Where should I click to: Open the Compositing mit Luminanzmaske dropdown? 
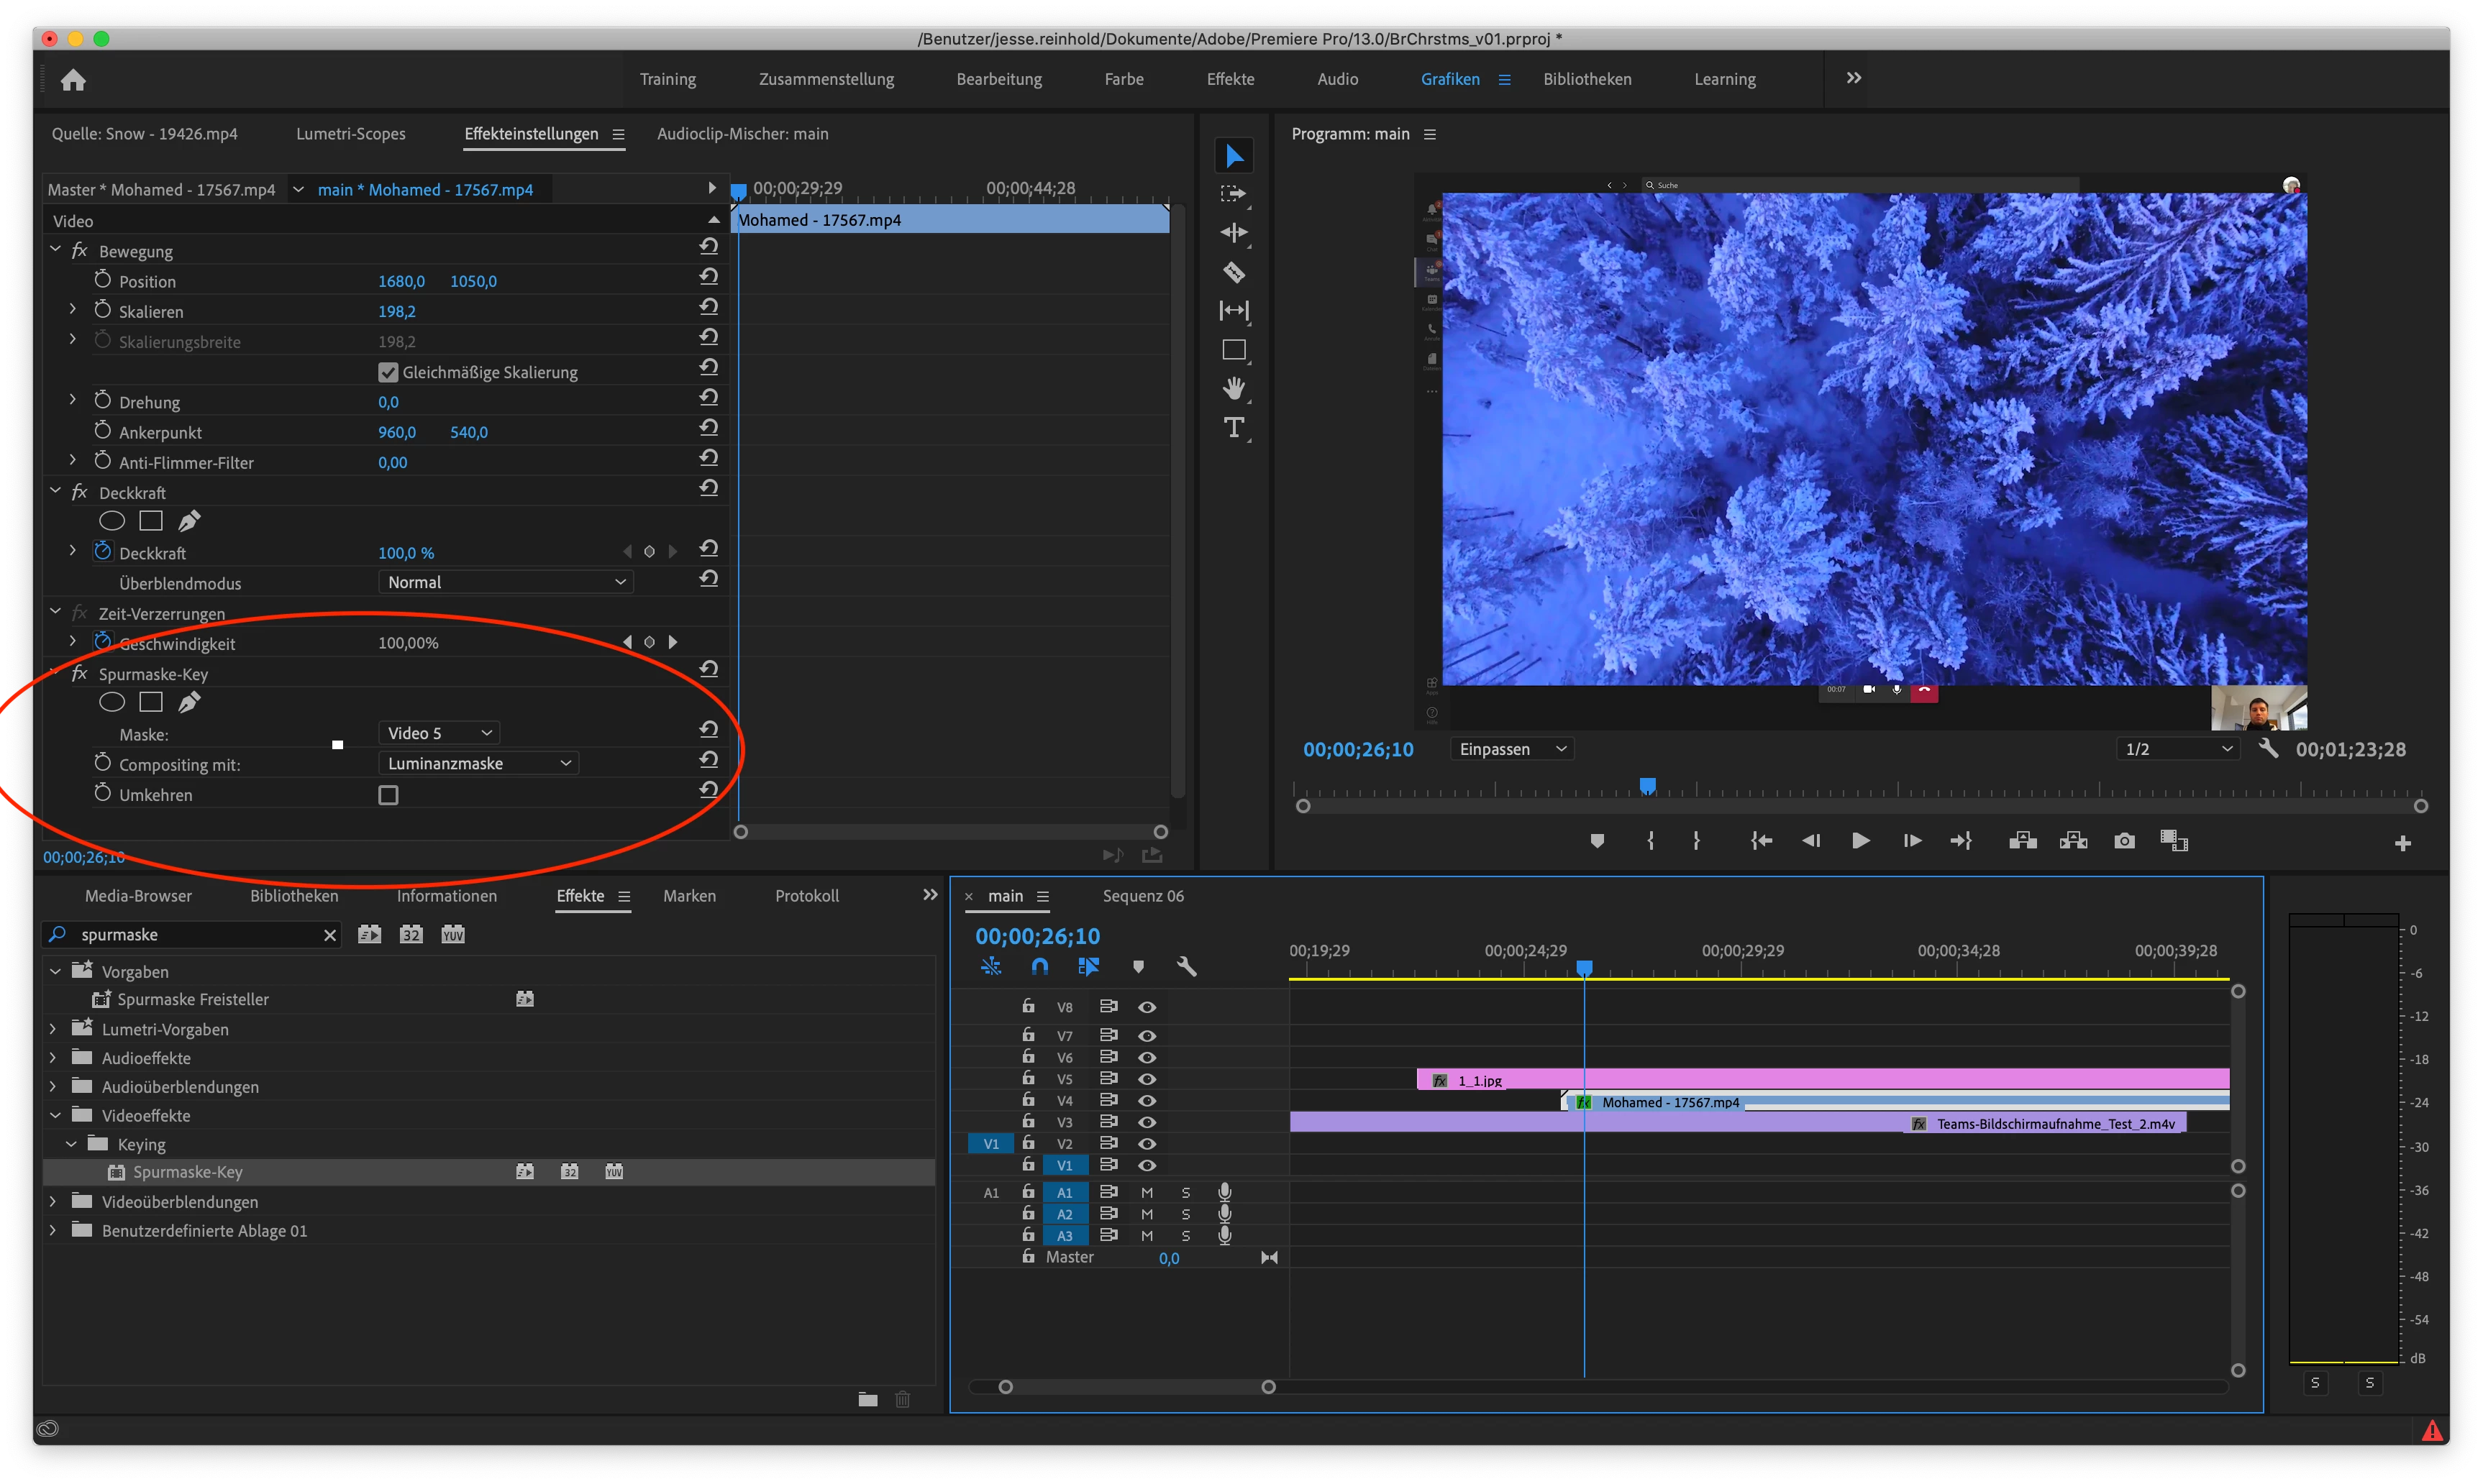pyautogui.click(x=478, y=763)
